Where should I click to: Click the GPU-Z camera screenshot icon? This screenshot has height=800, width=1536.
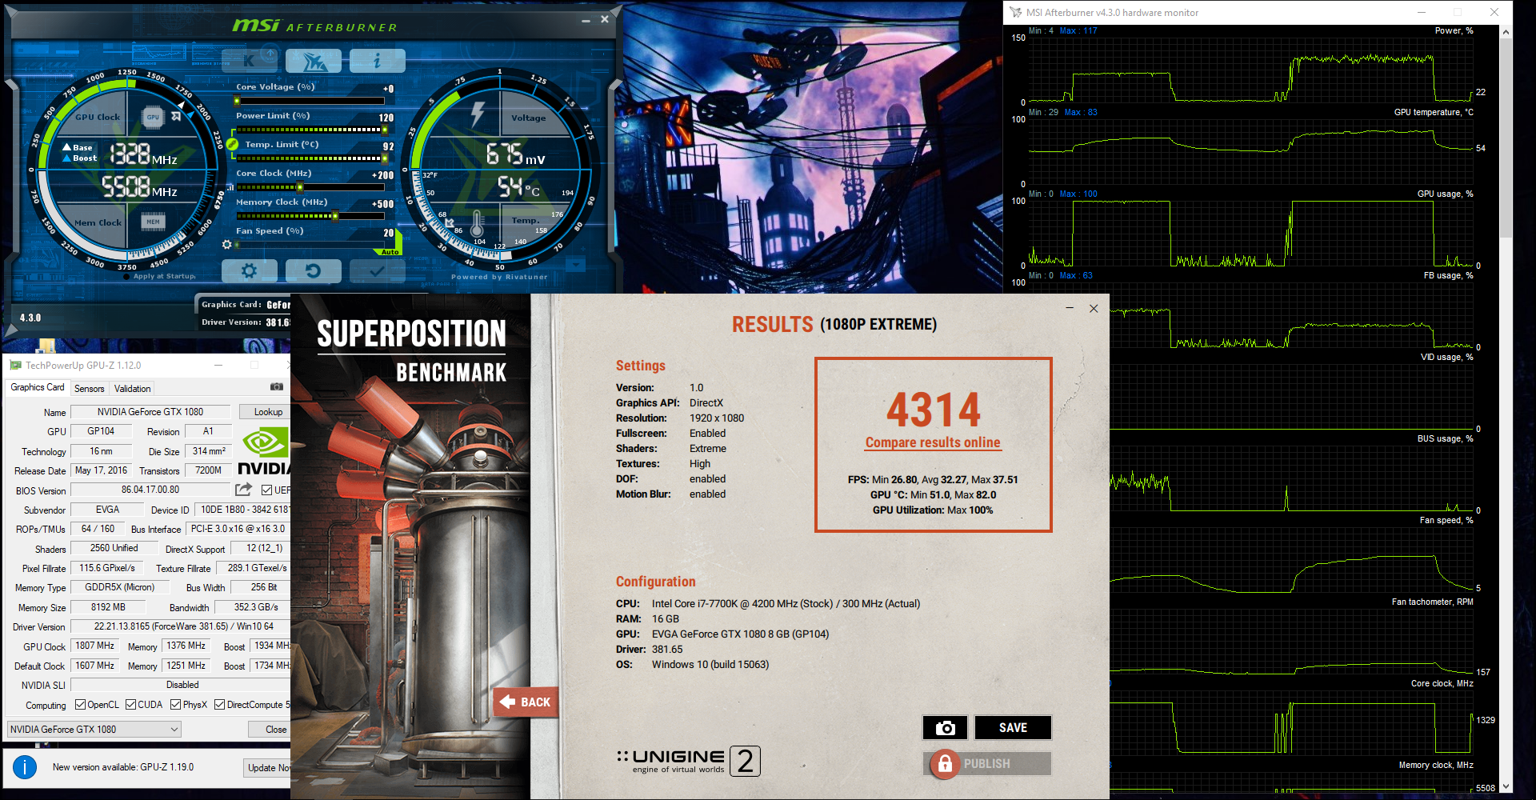tap(277, 386)
